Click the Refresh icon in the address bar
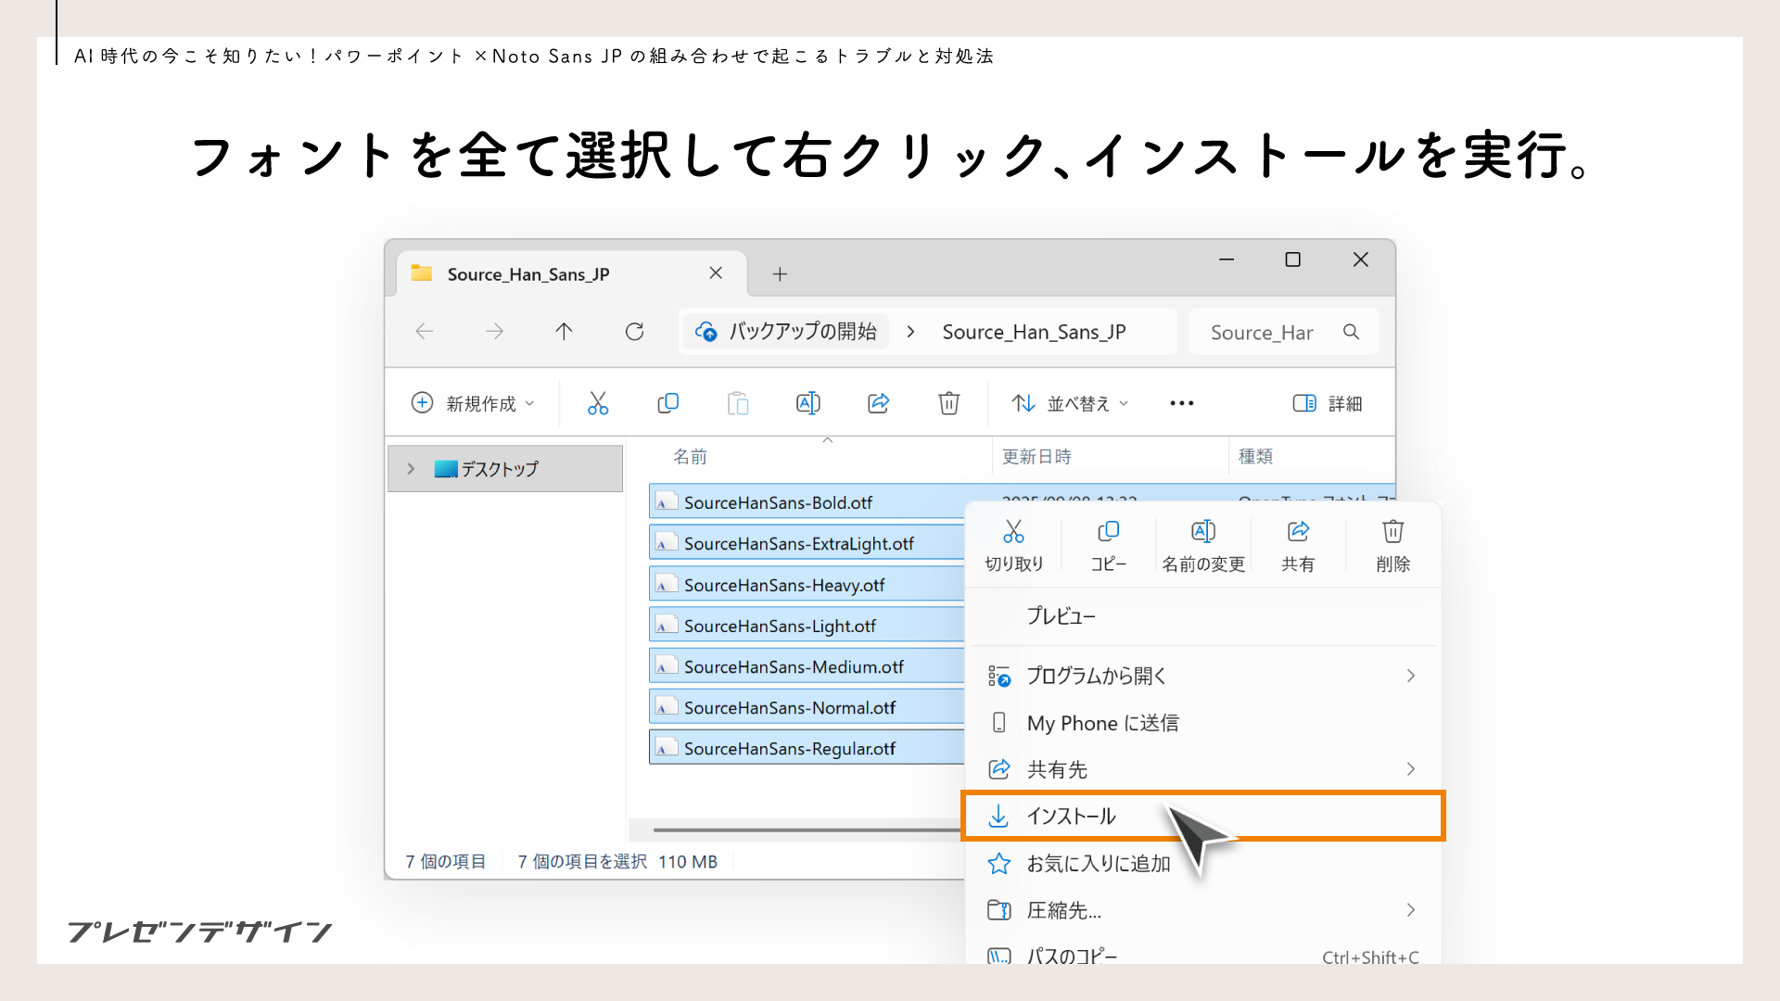Viewport: 1780px width, 1001px height. click(635, 331)
